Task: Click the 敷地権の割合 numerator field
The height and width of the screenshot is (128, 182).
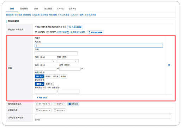Action: coord(45,91)
